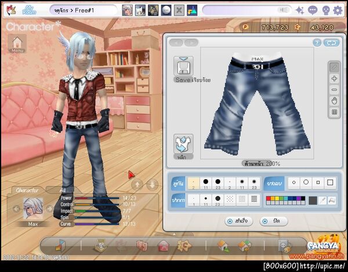The image size is (348, 272).
Task: Open red mailbox icon in bottom bar
Action: 164,246
